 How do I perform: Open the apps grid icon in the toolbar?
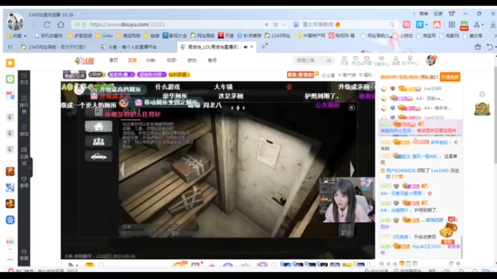452,24
